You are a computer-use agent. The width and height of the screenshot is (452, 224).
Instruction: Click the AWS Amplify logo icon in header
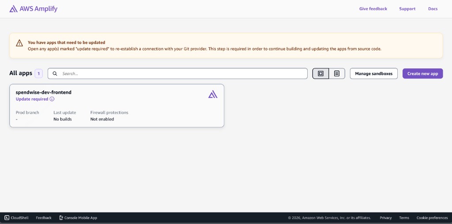coord(13,9)
